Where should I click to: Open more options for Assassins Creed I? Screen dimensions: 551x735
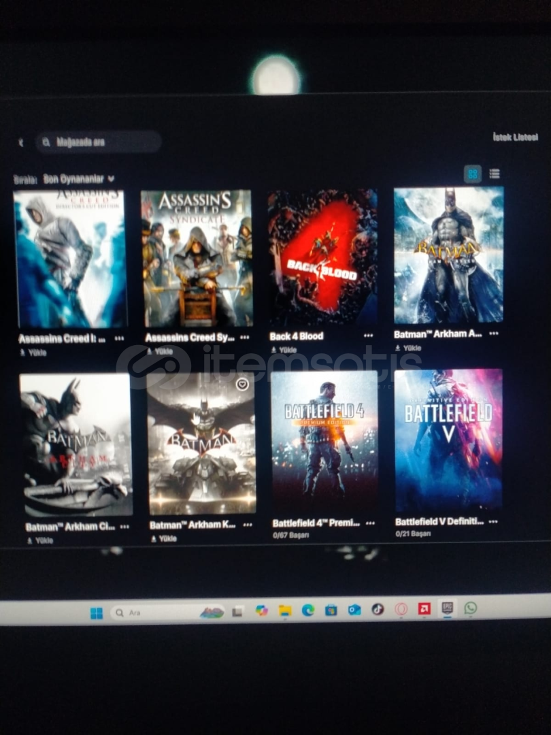[x=120, y=338]
